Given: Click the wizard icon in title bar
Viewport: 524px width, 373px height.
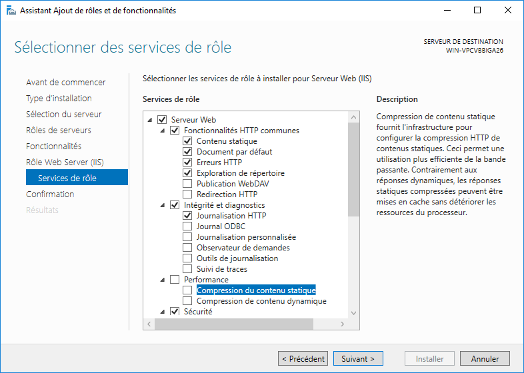Looking at the screenshot, I should tap(11, 10).
